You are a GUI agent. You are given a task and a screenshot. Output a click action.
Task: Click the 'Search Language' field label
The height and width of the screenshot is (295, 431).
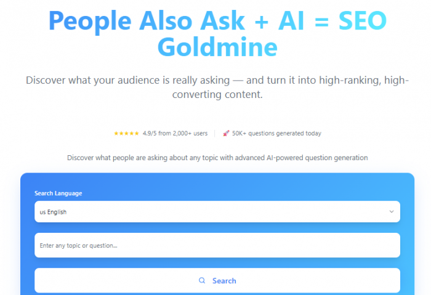pos(58,193)
